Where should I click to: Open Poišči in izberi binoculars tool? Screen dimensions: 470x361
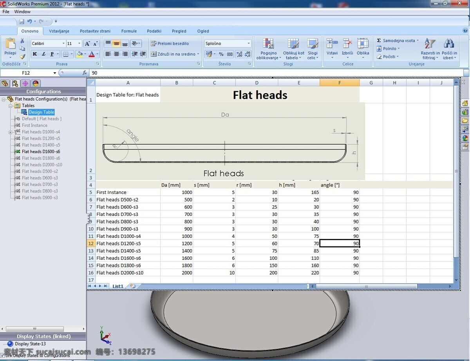coord(449,49)
